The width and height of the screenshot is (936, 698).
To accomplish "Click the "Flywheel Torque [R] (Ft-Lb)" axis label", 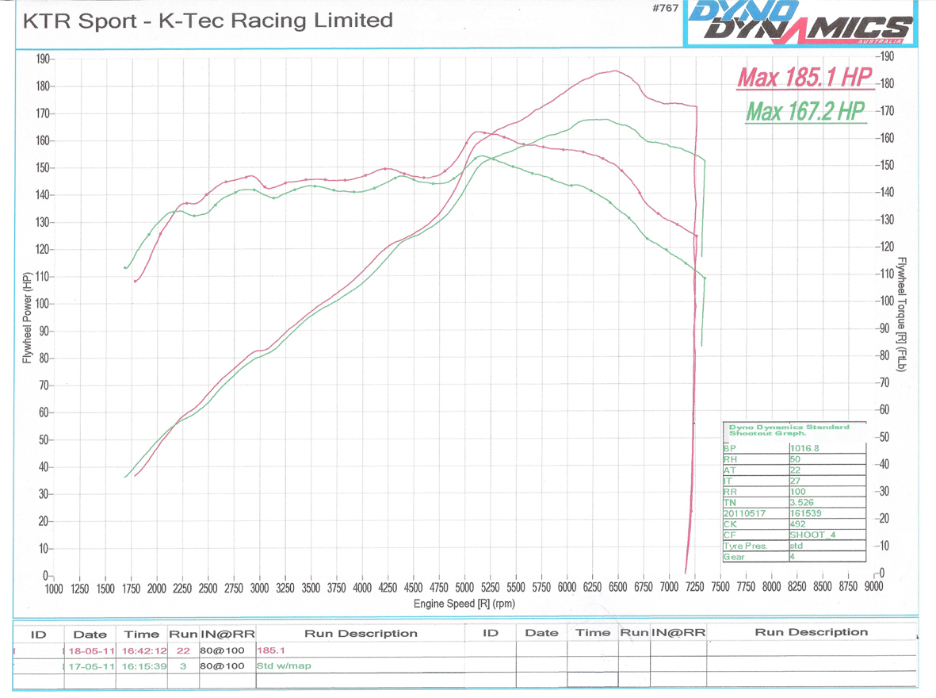I will [902, 314].
